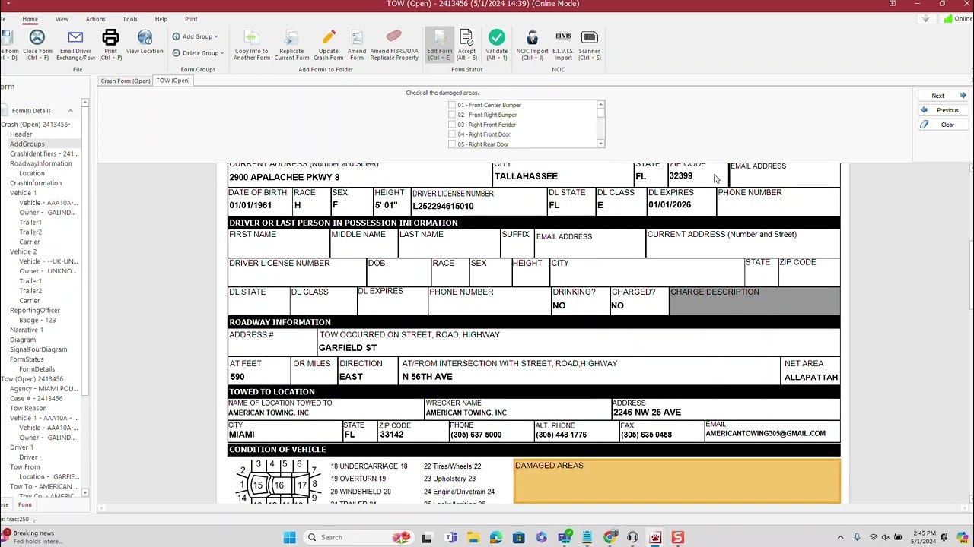Switch to Crash Form (Open) tab
974x547 pixels.
pos(126,81)
